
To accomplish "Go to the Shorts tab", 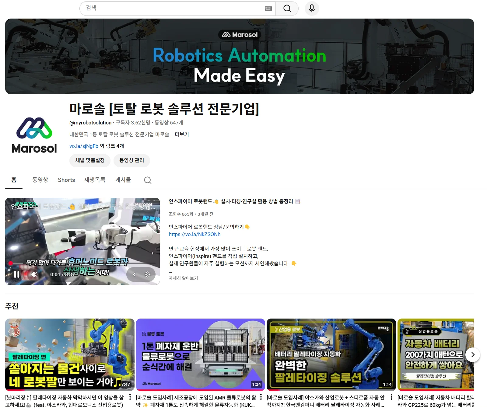I will pos(66,180).
